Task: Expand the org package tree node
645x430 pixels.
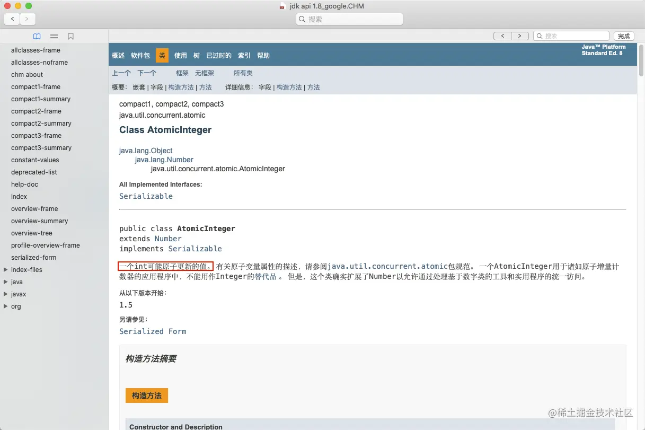Action: point(5,306)
